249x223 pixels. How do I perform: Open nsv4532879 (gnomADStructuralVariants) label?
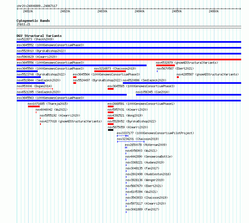tap(187, 63)
